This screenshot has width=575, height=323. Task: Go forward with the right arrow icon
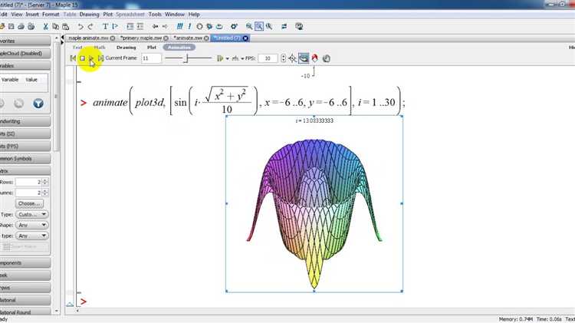(165, 26)
